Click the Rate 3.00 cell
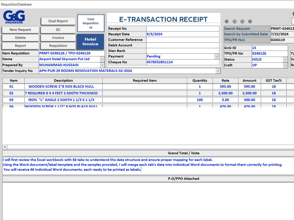This screenshot has height=220, width=294. pyautogui.click(x=225, y=100)
